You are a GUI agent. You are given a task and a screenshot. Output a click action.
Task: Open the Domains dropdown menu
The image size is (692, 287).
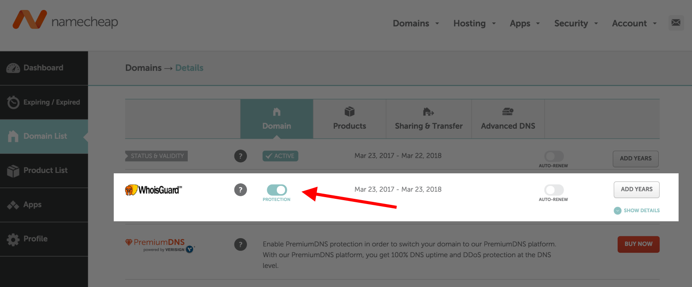point(416,23)
